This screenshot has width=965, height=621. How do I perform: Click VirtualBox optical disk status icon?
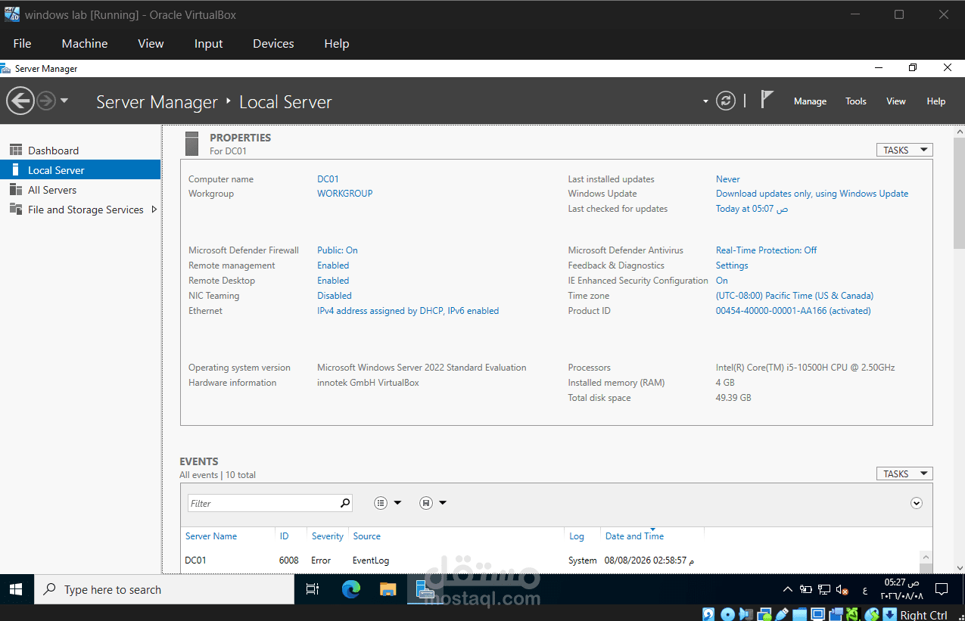(728, 614)
